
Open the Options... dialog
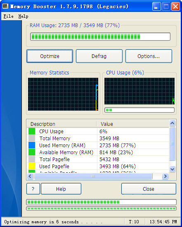point(149,56)
